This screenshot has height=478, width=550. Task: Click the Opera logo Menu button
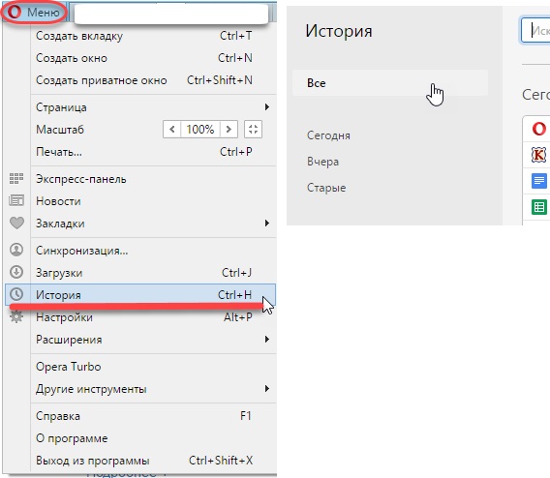[x=33, y=13]
